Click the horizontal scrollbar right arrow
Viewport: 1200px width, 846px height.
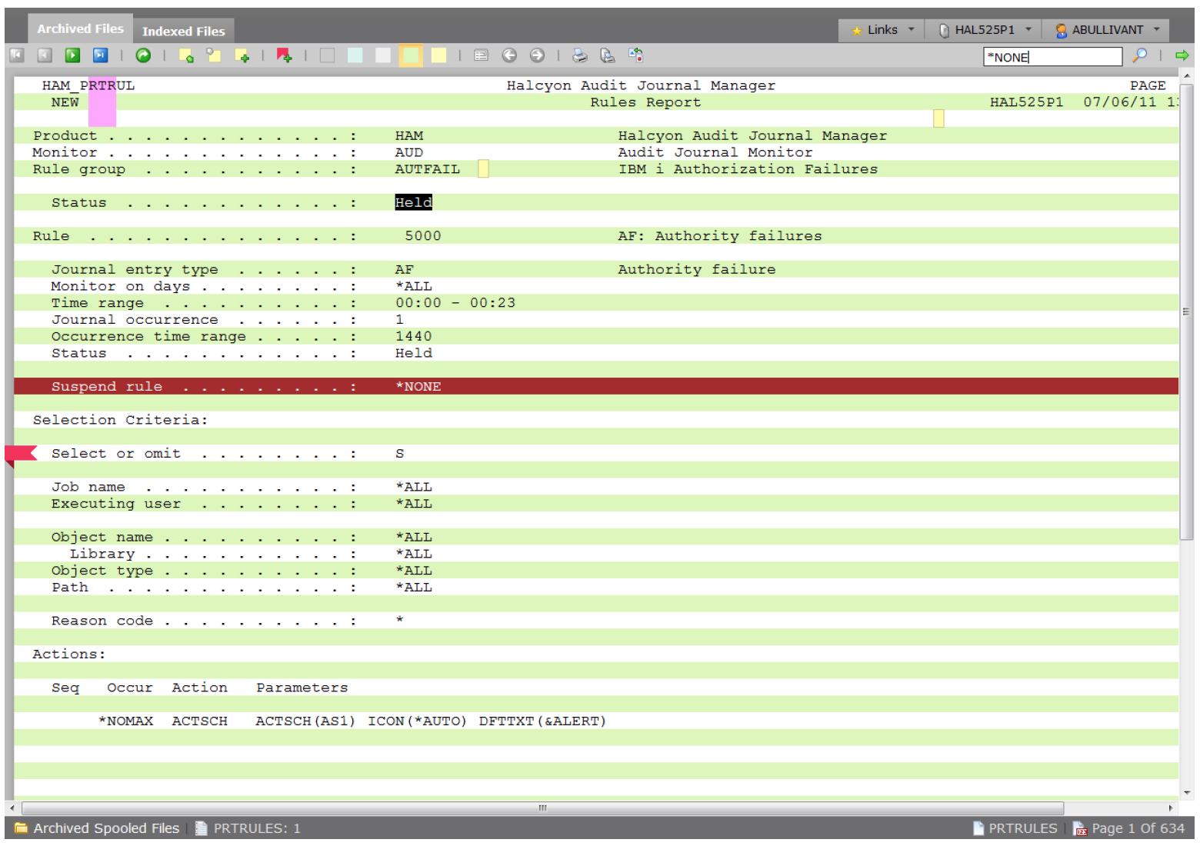pos(1171,808)
